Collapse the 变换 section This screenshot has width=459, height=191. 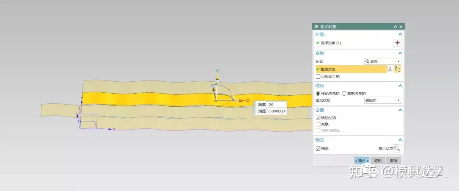coord(400,53)
